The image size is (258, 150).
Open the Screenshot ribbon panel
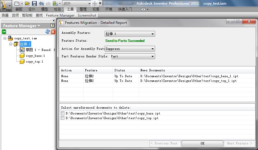(x=87, y=15)
